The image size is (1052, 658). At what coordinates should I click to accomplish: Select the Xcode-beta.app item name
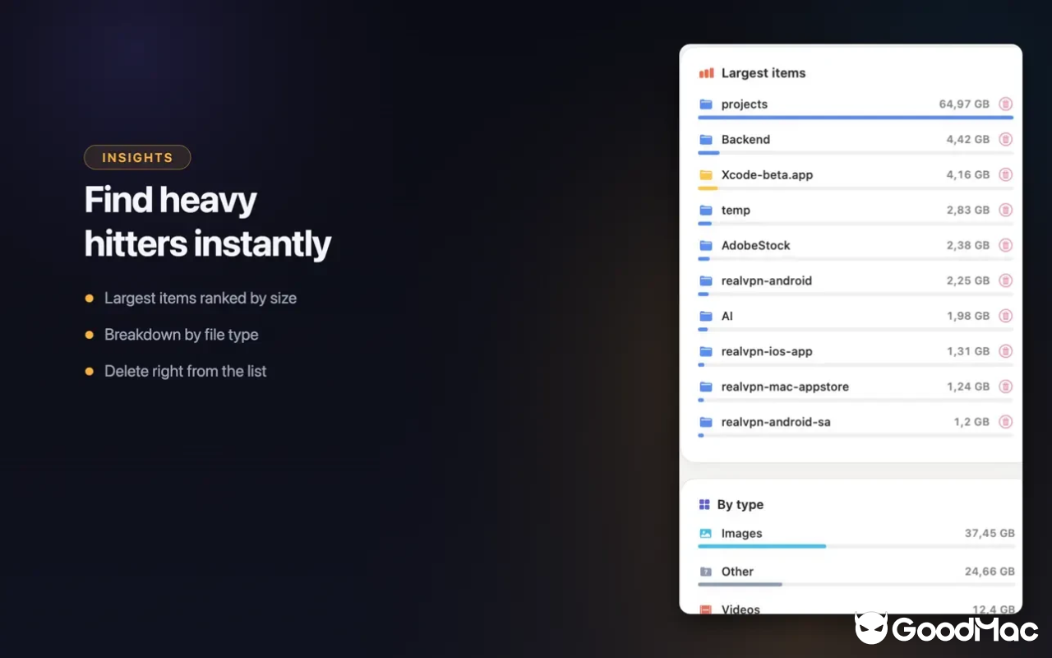tap(767, 175)
